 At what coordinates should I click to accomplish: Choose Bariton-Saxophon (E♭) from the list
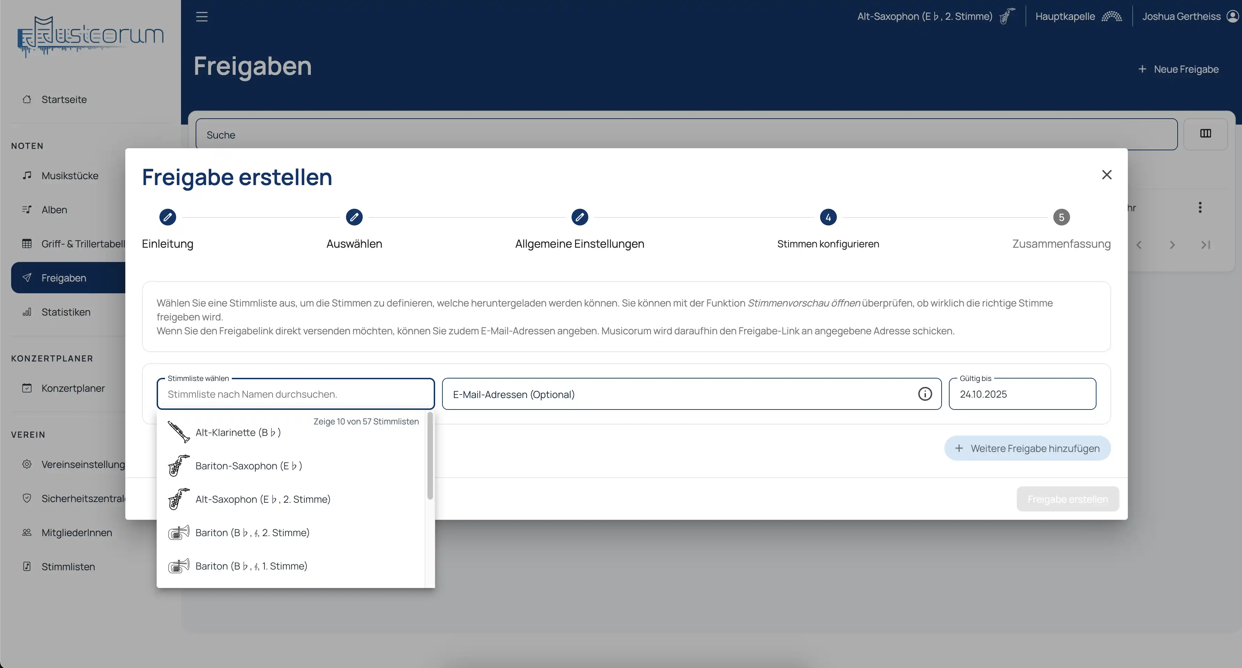click(x=248, y=466)
